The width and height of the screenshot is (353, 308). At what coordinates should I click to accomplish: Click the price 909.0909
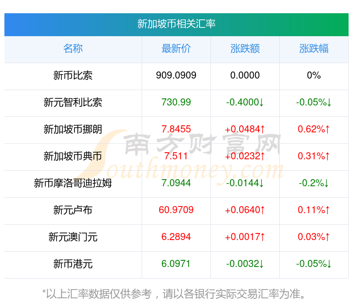pos(176,75)
